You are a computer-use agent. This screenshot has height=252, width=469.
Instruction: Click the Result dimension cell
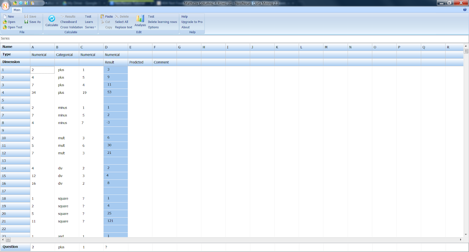pyautogui.click(x=115, y=62)
